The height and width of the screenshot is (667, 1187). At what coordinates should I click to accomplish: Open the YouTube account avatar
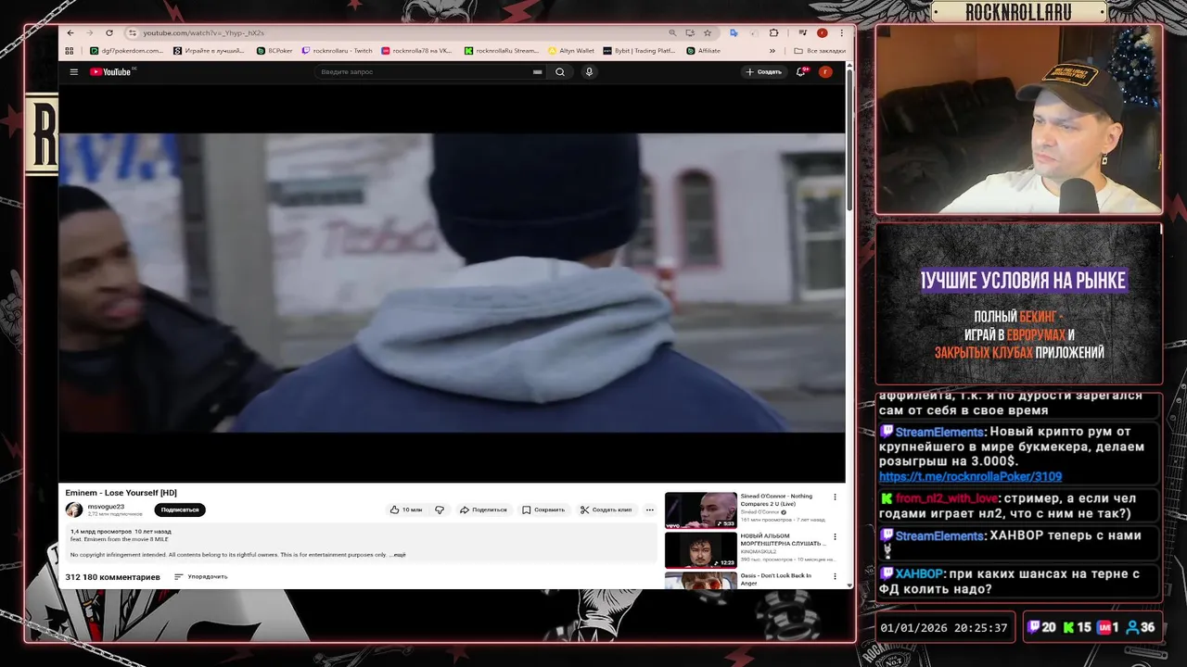tap(824, 71)
